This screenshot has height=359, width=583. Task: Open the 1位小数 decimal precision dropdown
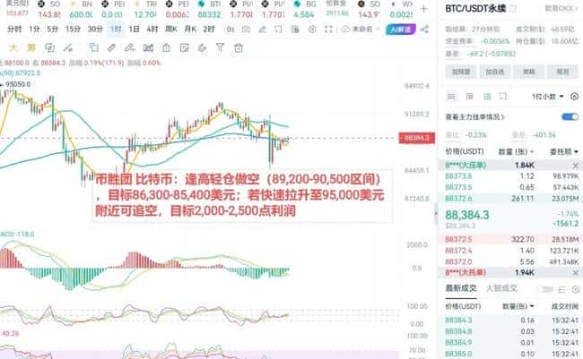pyautogui.click(x=548, y=97)
